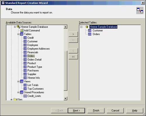This screenshot has height=116, width=146.
Task: Remove all tables with the << button
Action: coord(73,57)
